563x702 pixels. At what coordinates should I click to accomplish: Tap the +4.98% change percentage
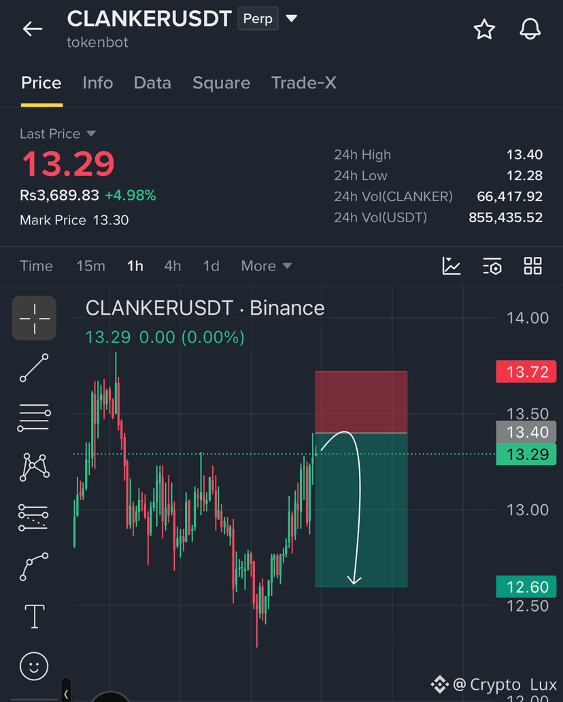click(x=131, y=195)
